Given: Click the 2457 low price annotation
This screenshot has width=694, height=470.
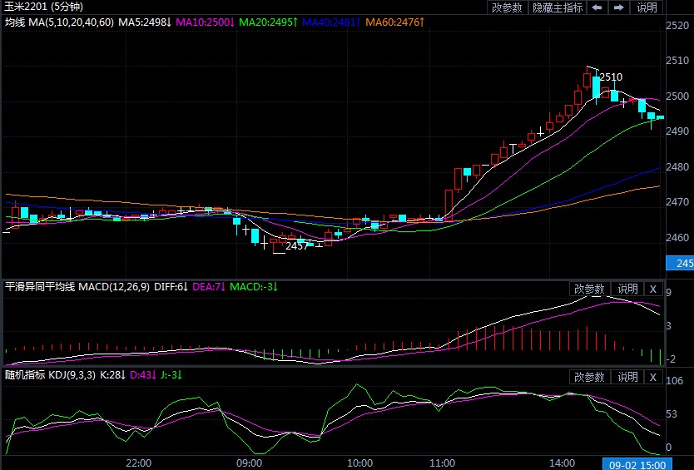Looking at the screenshot, I should pyautogui.click(x=296, y=246).
